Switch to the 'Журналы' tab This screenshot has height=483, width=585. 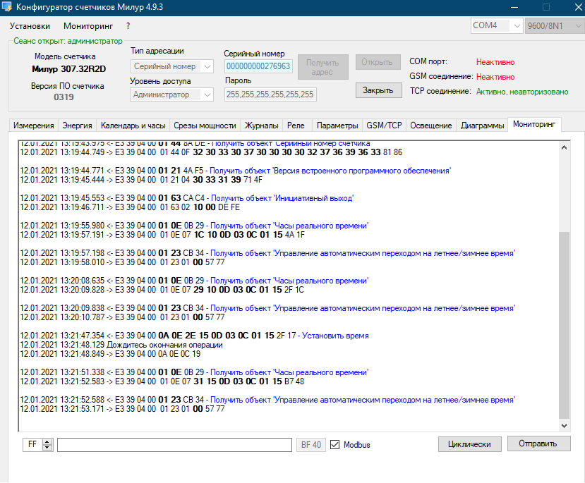(262, 126)
